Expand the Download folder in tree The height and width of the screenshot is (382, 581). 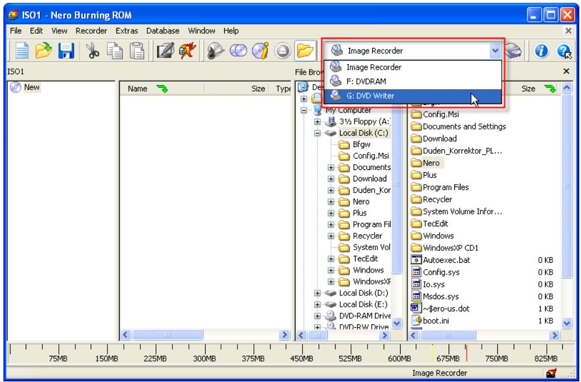[x=331, y=179]
